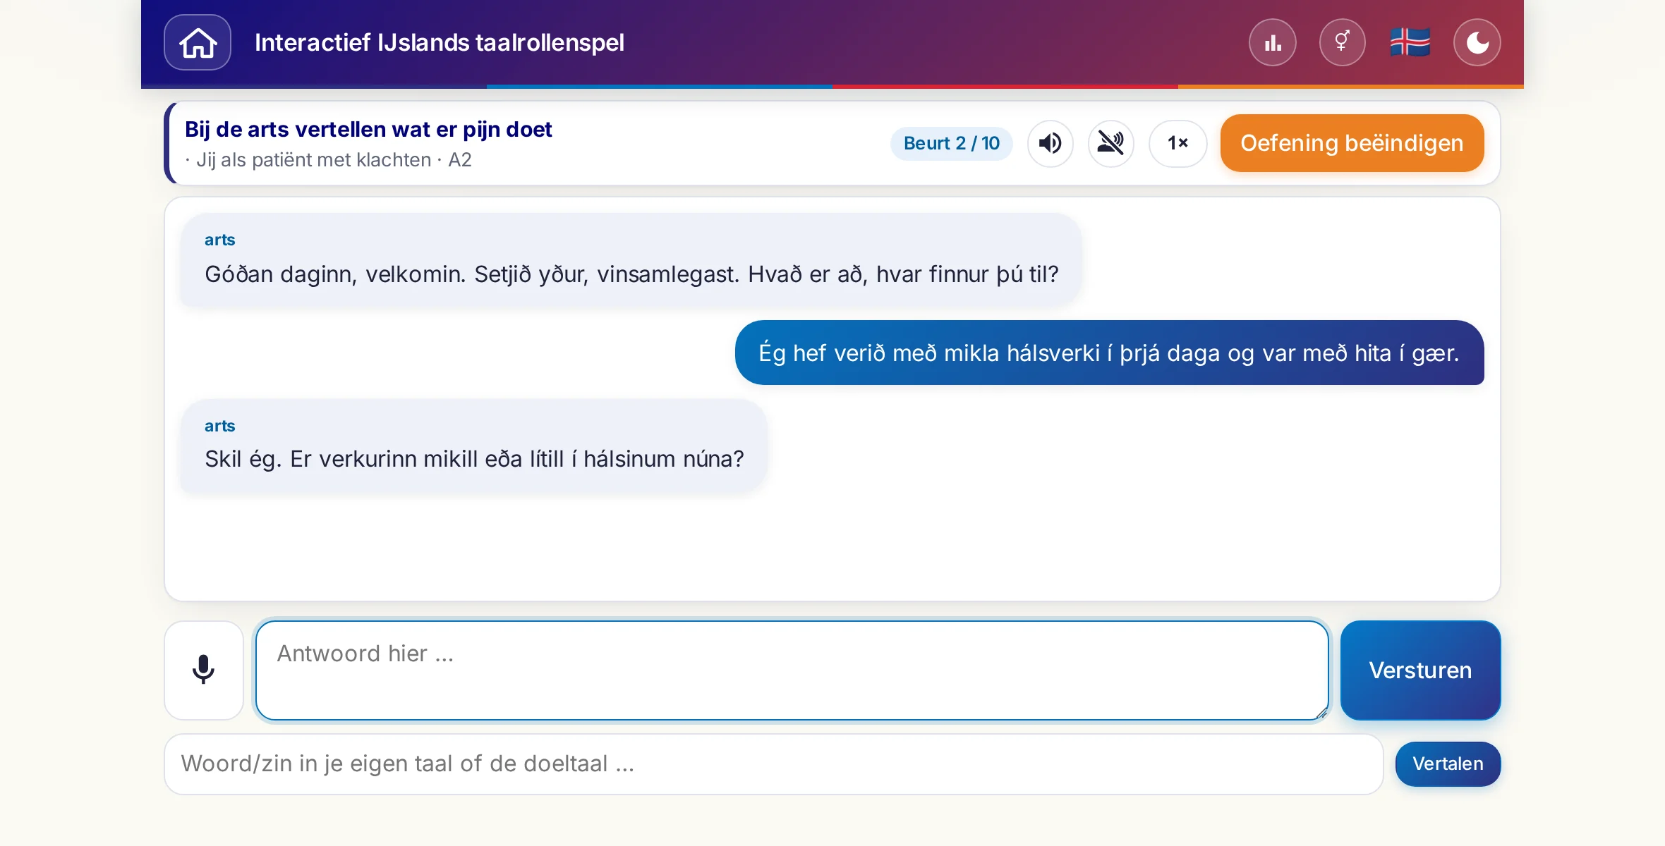Send reply with Versturen button
Screen dimensions: 1665x846
1420,670
